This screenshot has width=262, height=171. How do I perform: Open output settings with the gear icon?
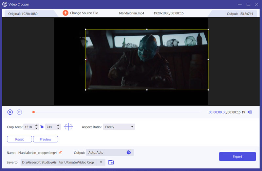click(x=129, y=152)
